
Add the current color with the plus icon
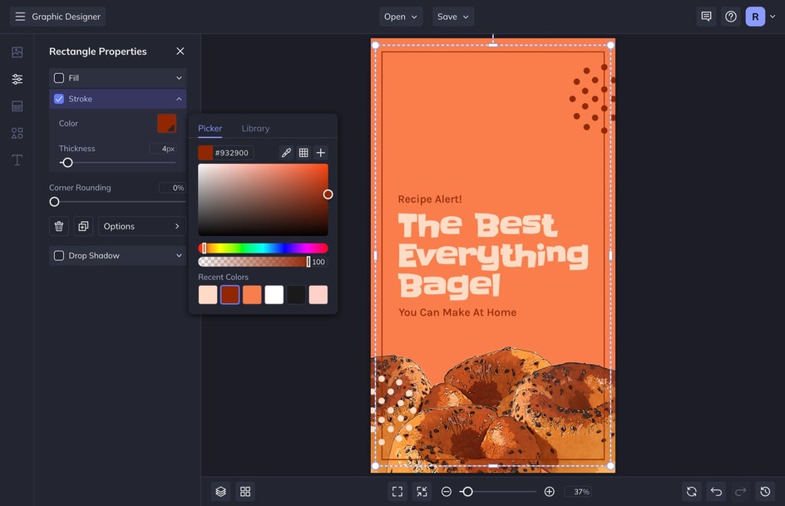pyautogui.click(x=321, y=153)
